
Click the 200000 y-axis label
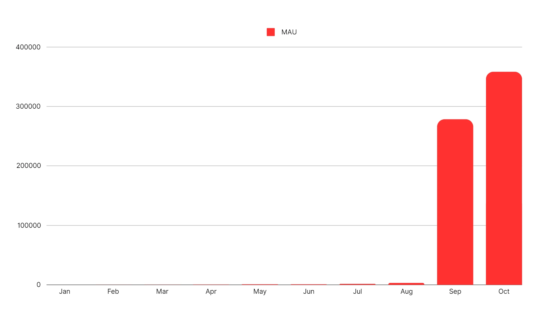(29, 166)
